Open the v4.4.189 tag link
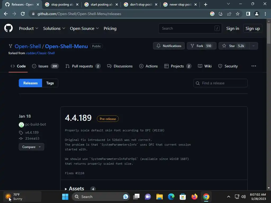Image resolution: width=271 pixels, height=203 pixels. tap(32, 133)
